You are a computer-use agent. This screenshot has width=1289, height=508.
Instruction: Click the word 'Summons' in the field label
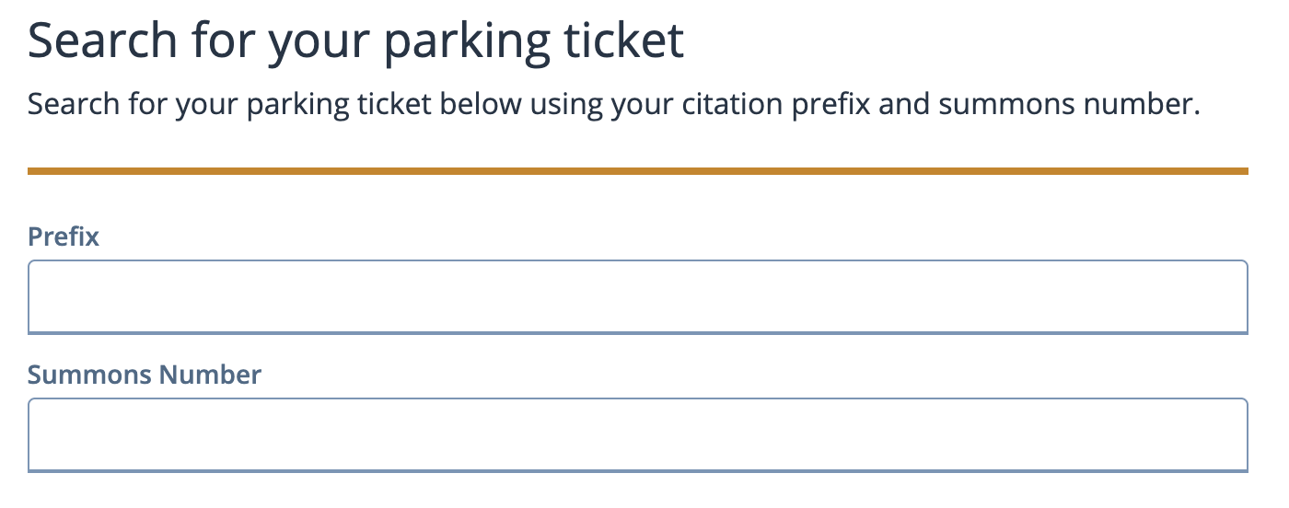pos(89,375)
